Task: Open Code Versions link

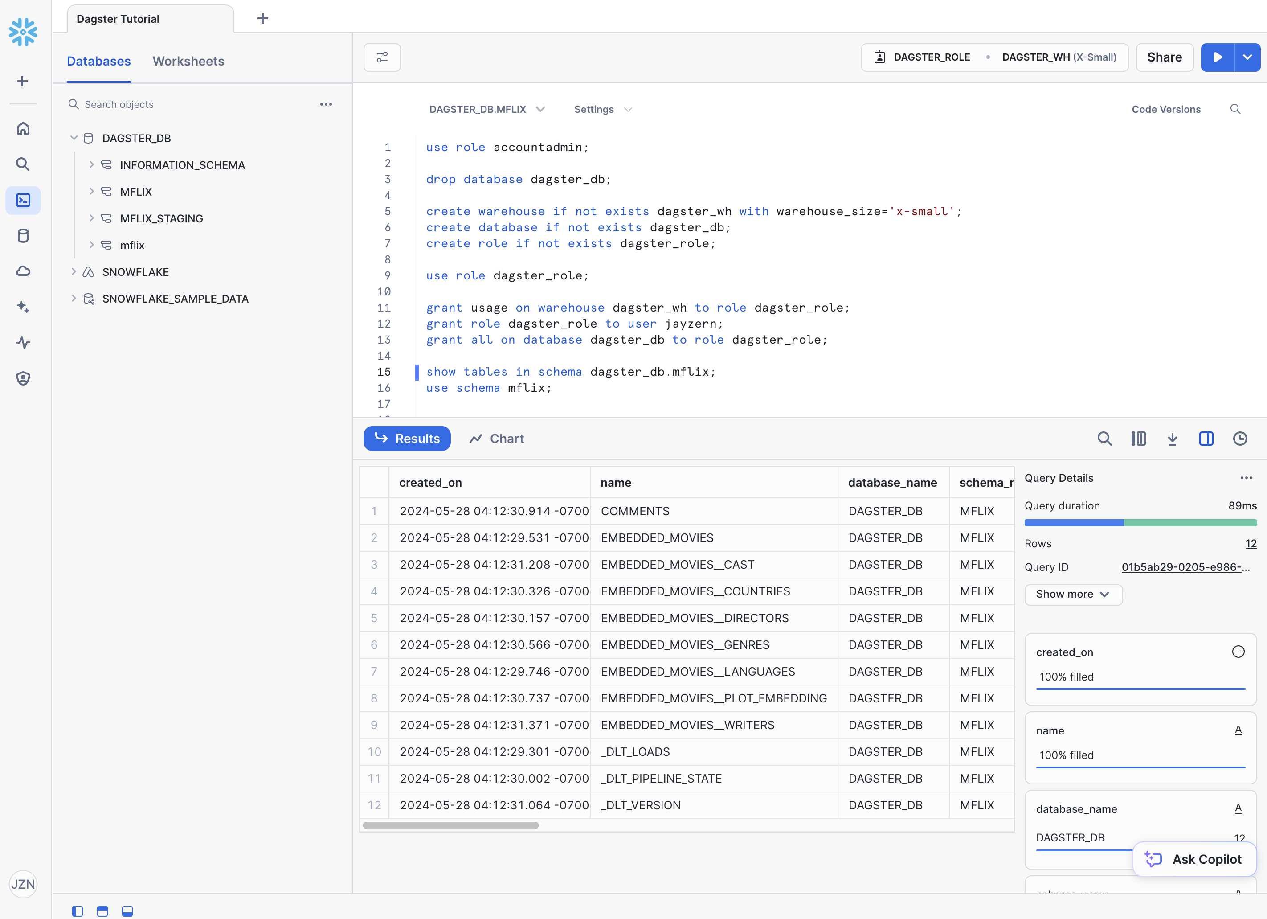Action: (1166, 110)
